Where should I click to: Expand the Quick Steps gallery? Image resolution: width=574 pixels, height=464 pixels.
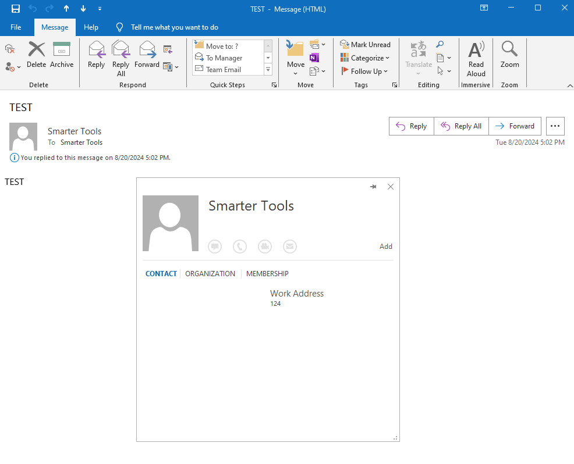click(x=268, y=70)
